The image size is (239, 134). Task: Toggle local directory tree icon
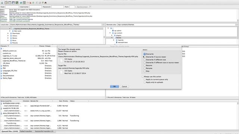(x=9, y=3)
